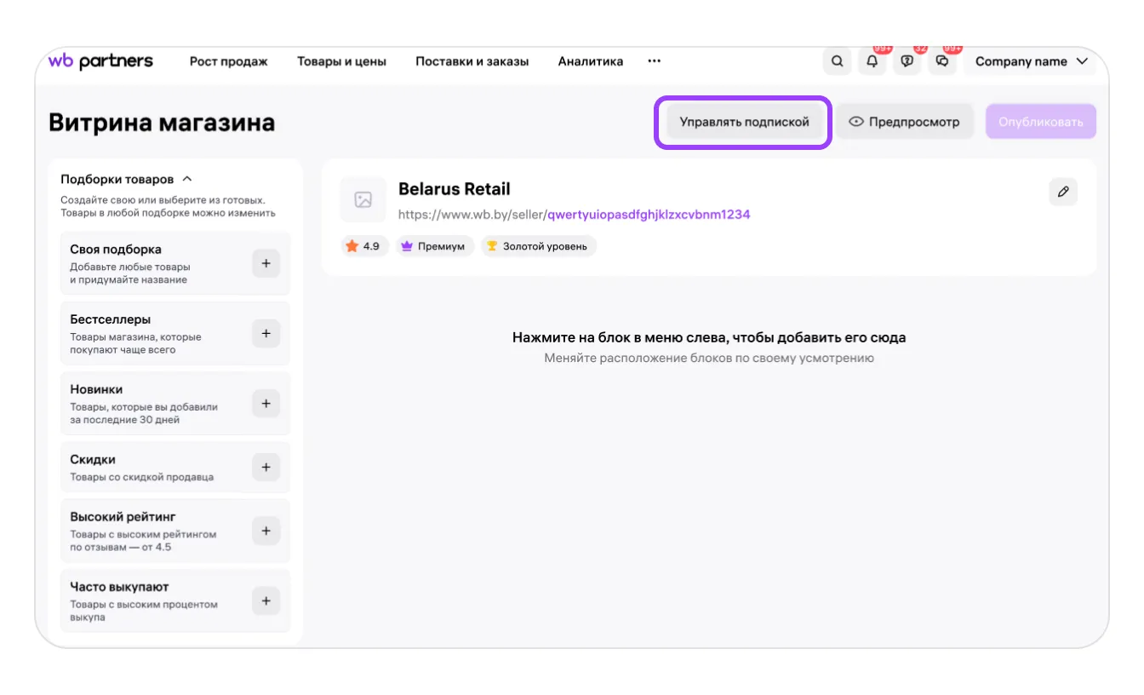The width and height of the screenshot is (1144, 695).
Task: Open the Company name account dropdown
Action: click(x=1031, y=61)
